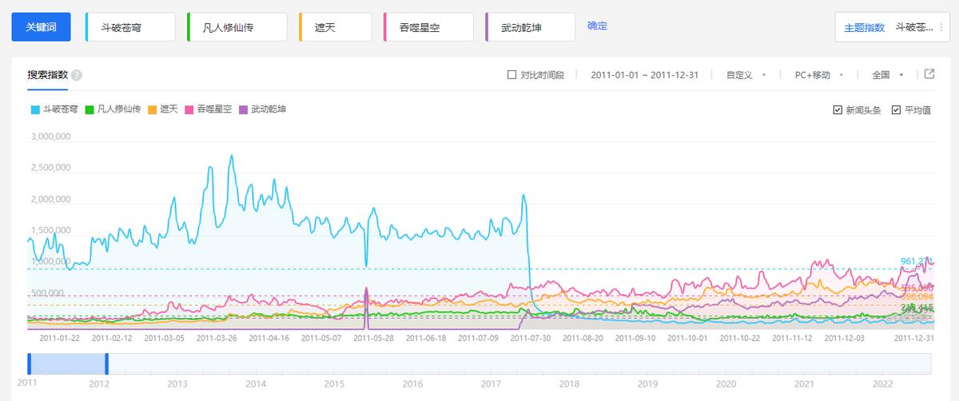959x401 pixels.
Task: Toggle the 武动乾坤 purple legend square
Action: pyautogui.click(x=244, y=109)
